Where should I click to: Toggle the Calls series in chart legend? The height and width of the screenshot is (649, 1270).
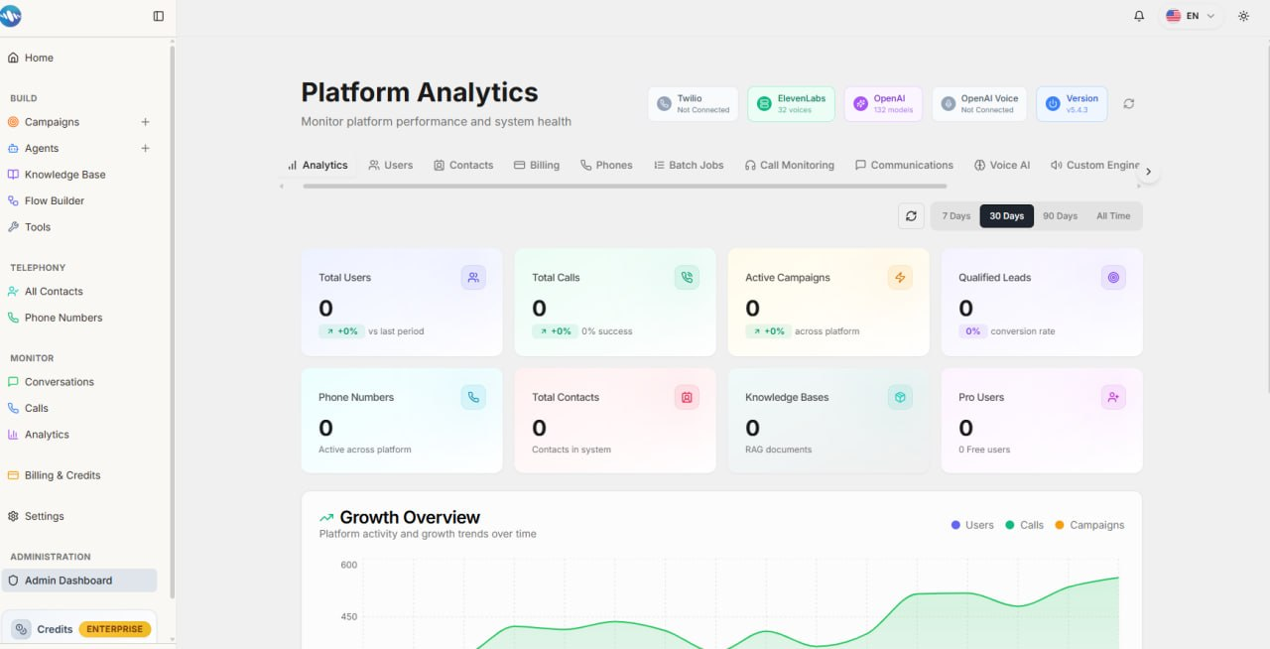(x=1025, y=525)
